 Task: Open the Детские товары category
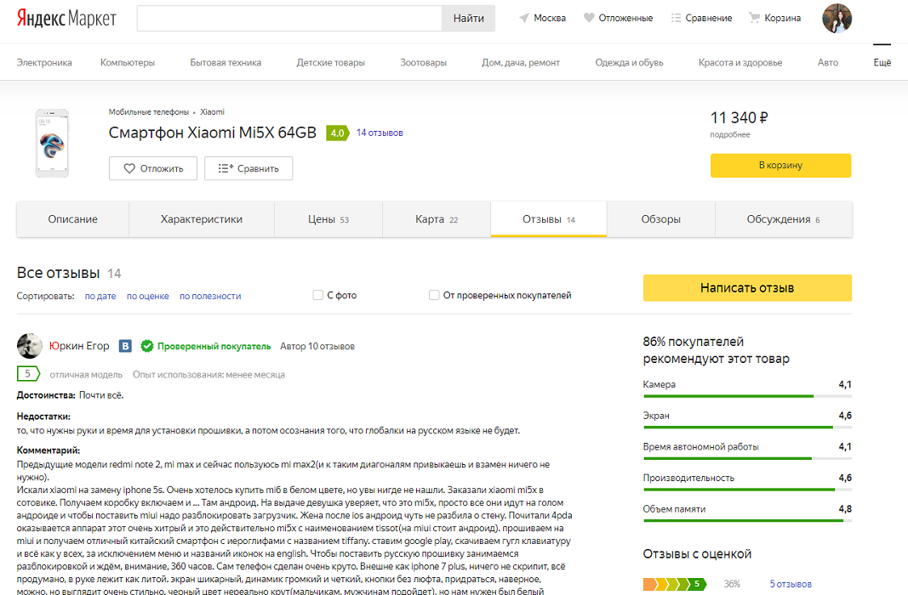pyautogui.click(x=331, y=62)
